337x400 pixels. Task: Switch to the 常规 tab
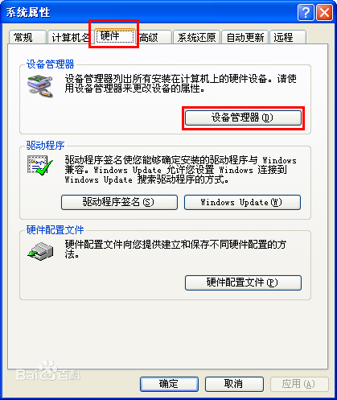coord(27,37)
